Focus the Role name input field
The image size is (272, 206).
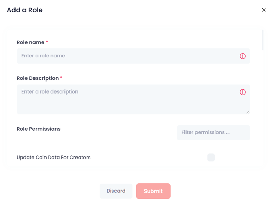coord(133,56)
